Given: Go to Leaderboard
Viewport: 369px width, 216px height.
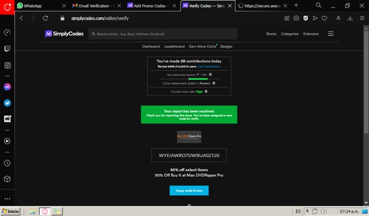Looking at the screenshot, I should [x=174, y=47].
